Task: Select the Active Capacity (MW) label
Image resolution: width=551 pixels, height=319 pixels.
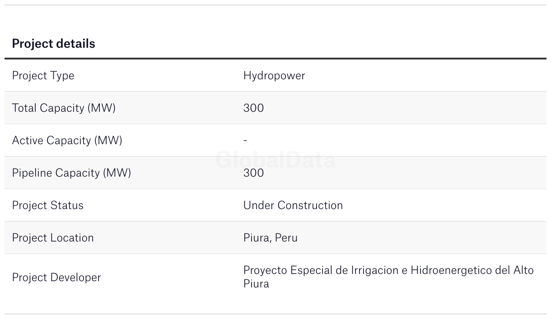Action: 67,141
